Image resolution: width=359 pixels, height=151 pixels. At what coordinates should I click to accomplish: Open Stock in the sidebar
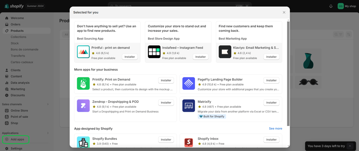coord(15,43)
